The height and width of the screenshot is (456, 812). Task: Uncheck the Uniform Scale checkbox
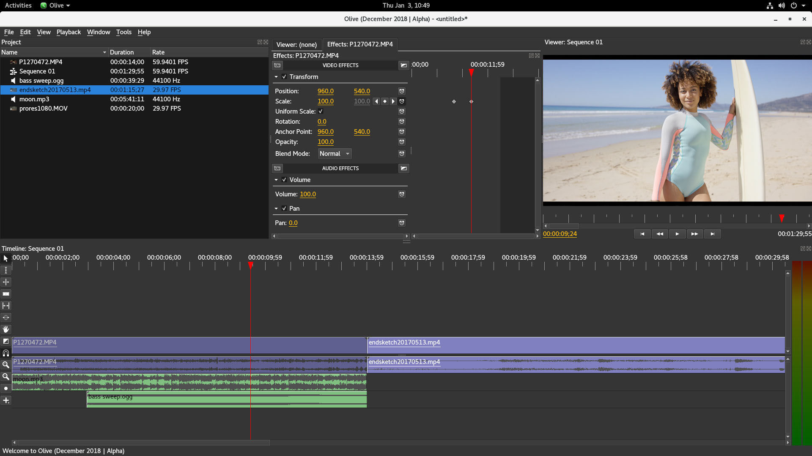[x=321, y=111]
